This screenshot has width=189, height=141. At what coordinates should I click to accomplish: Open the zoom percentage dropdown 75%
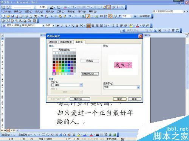(132, 16)
